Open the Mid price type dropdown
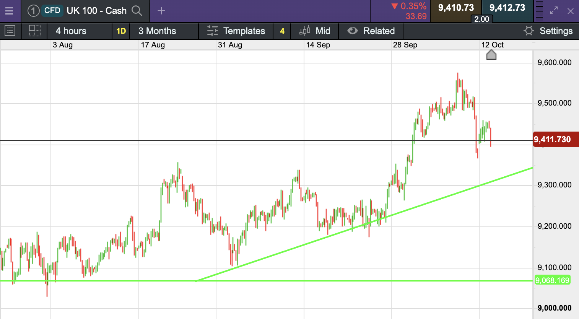This screenshot has height=319, width=579. point(315,31)
